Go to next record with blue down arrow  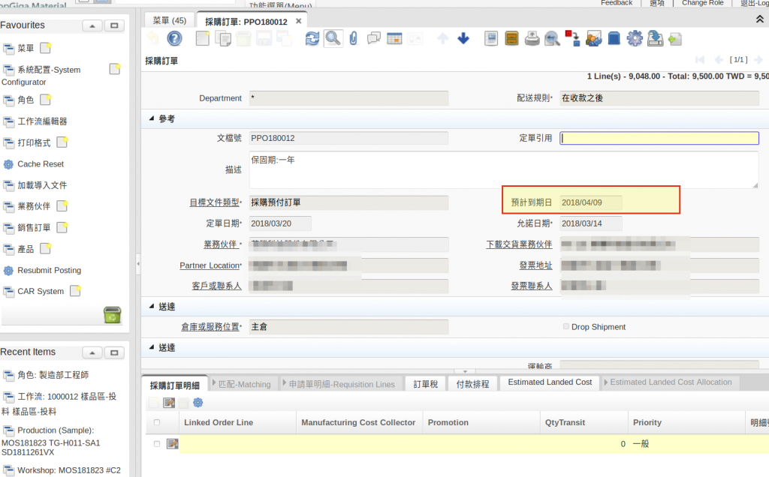pyautogui.click(x=463, y=38)
